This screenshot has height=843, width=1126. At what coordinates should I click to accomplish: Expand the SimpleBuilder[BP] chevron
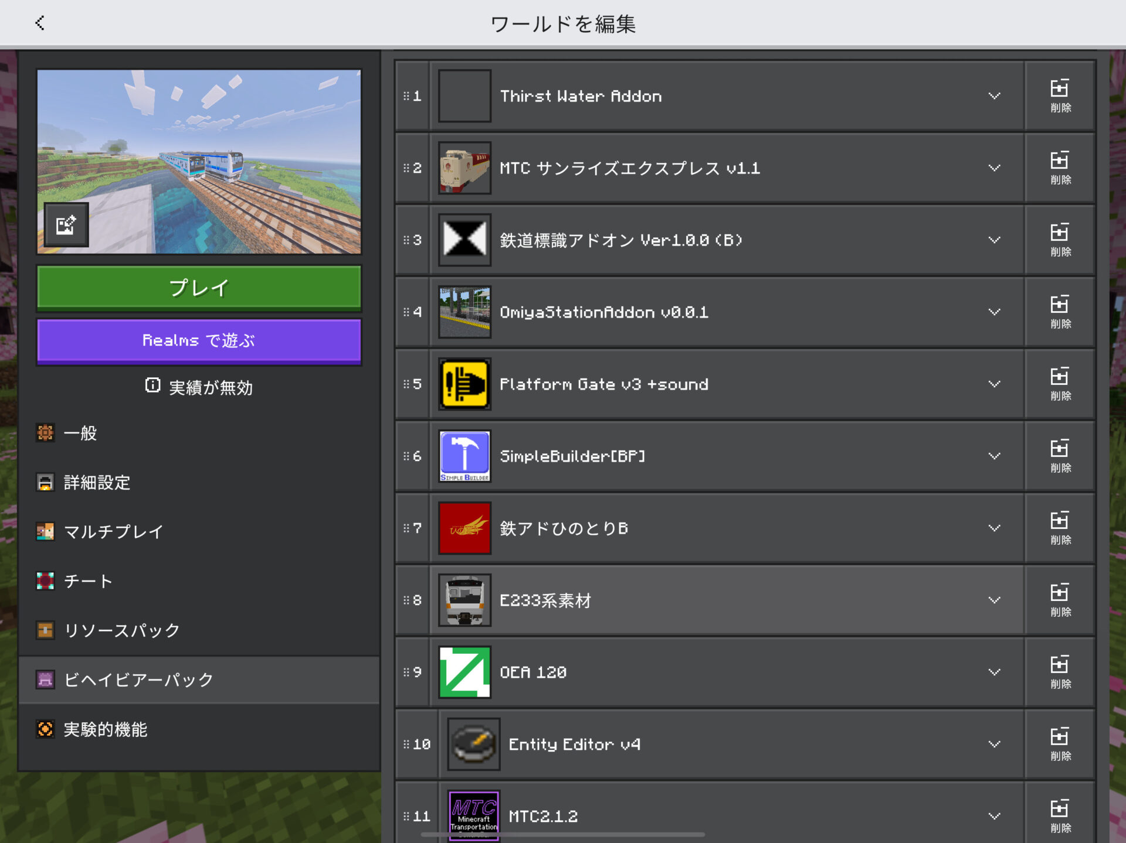click(994, 456)
